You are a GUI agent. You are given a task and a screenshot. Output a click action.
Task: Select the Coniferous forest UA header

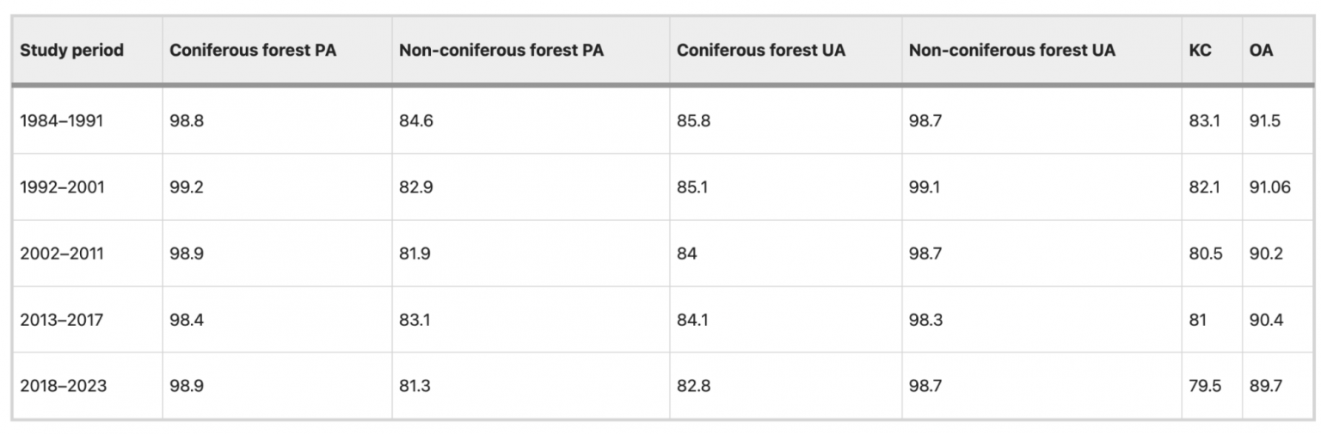pyautogui.click(x=761, y=50)
